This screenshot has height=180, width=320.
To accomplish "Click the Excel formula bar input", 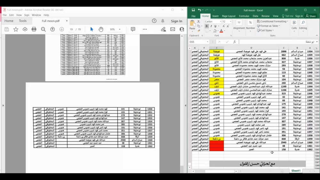I will 277,42.
